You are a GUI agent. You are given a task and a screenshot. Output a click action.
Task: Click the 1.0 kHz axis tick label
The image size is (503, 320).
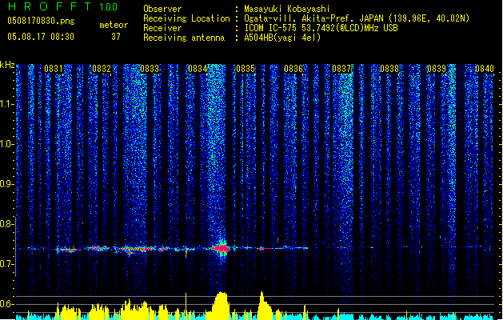pos(6,144)
